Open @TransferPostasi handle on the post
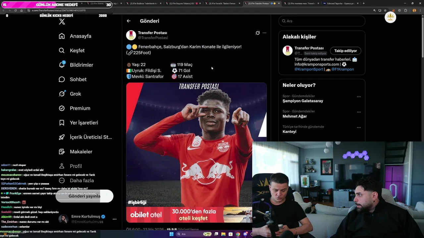424x238 pixels. (153, 38)
